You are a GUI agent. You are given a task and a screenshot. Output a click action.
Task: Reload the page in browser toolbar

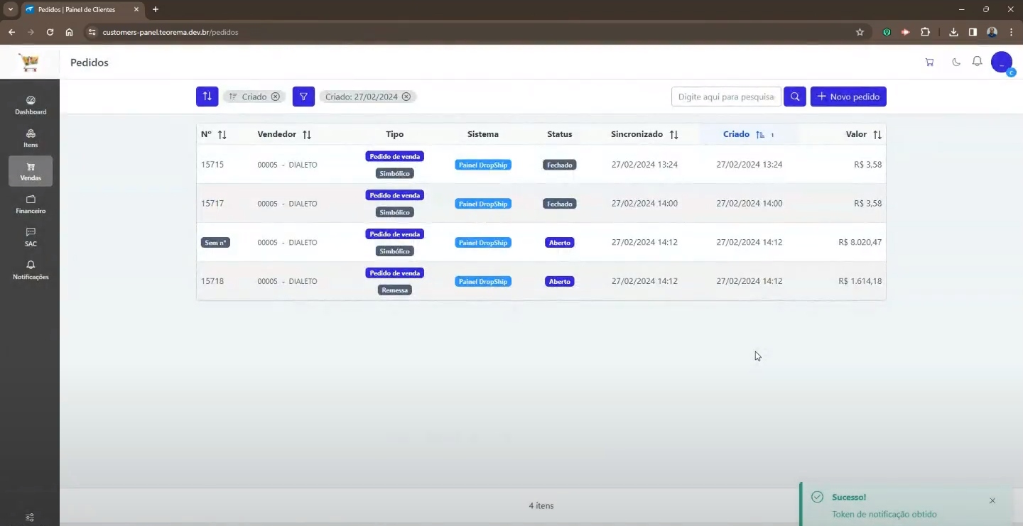(x=50, y=32)
